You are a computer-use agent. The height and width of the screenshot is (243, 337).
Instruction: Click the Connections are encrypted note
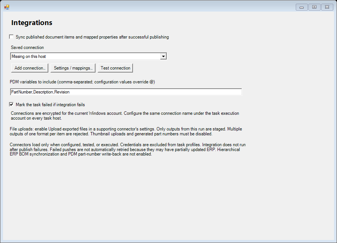pos(125,116)
